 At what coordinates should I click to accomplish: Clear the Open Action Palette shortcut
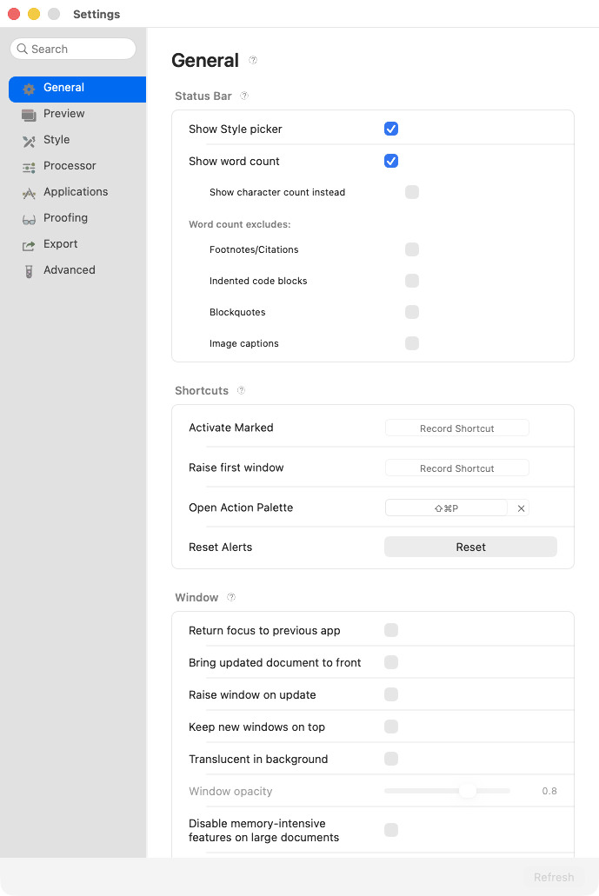tap(522, 508)
